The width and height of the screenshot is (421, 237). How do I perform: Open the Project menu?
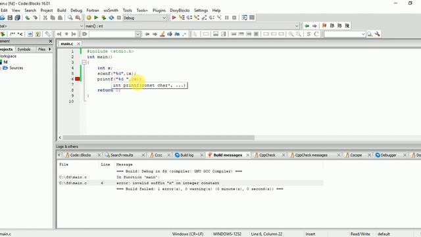pos(47,11)
